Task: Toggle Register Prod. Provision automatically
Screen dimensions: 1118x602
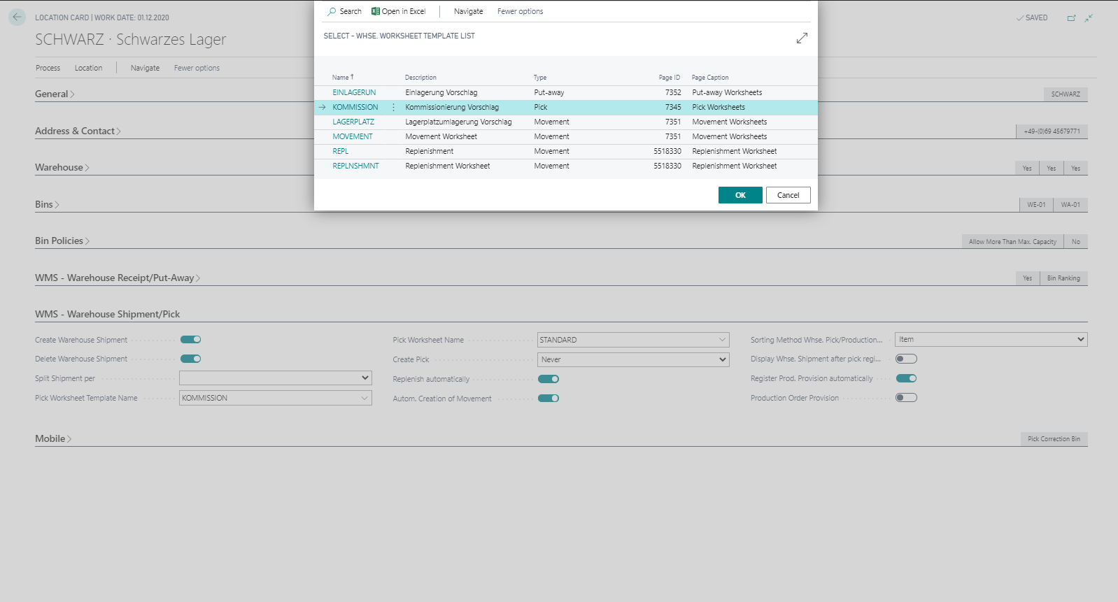Action: 906,379
